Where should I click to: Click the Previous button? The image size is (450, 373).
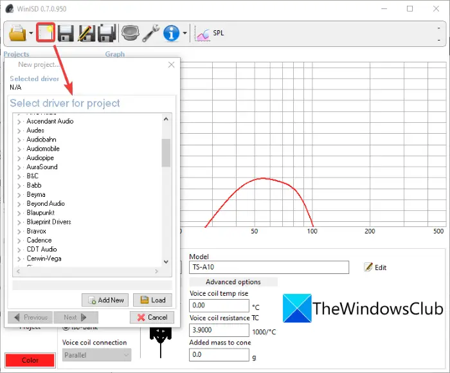(x=30, y=317)
